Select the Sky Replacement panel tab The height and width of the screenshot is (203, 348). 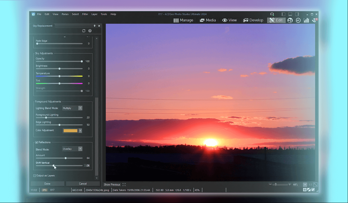[x=43, y=26]
